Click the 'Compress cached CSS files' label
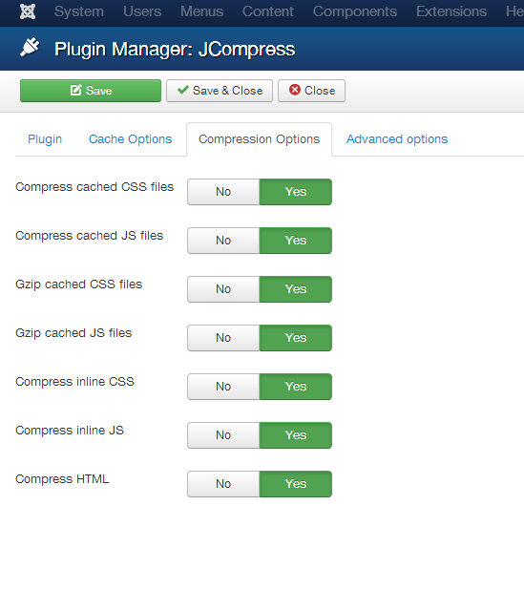Viewport: 524px width, 590px height. tap(94, 187)
